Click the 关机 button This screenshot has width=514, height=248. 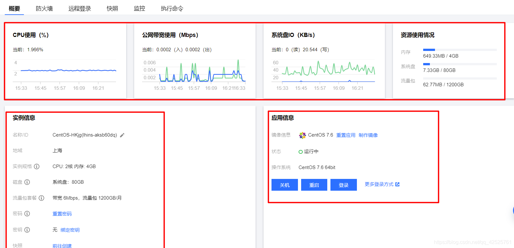pos(285,185)
